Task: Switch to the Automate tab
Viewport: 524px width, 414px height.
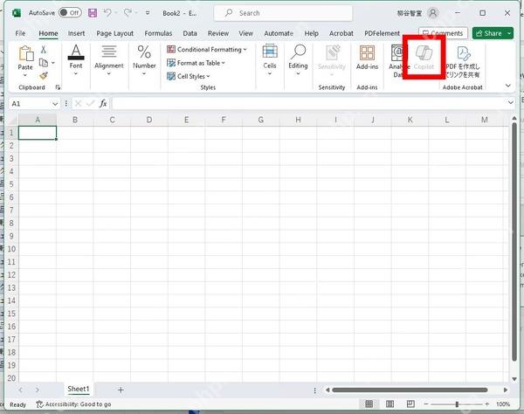Action: 279,33
